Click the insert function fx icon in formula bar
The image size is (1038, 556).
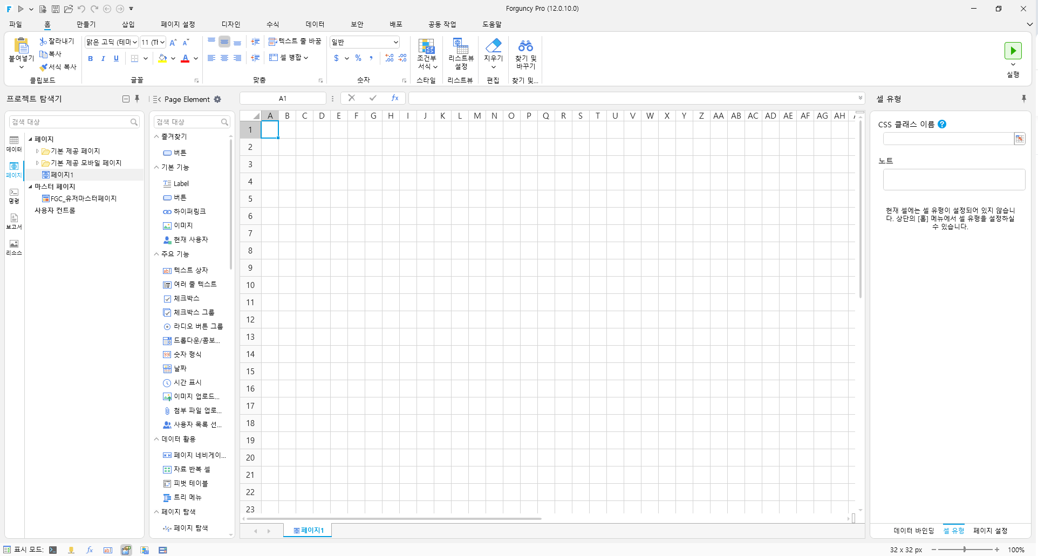395,98
